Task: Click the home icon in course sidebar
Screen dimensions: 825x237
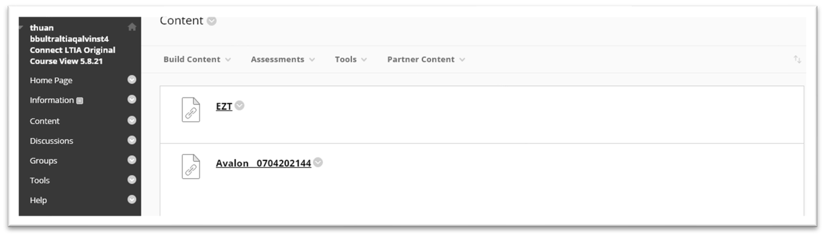Action: [132, 27]
